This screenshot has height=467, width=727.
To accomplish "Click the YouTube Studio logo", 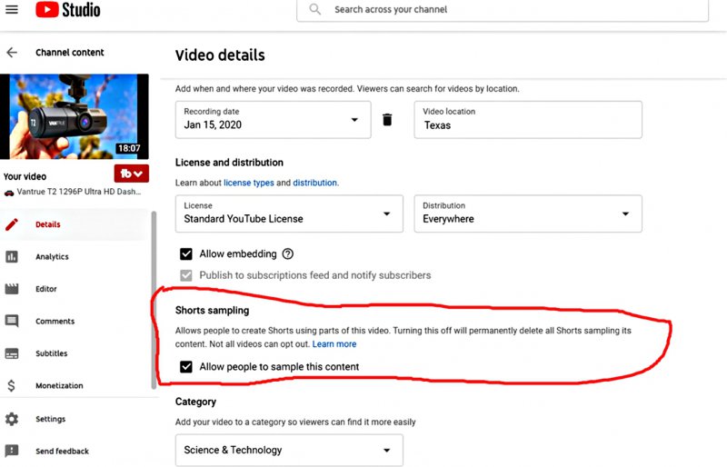I will pyautogui.click(x=68, y=10).
